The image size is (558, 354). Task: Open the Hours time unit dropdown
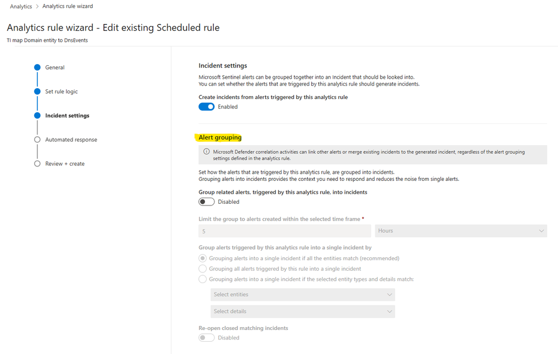tap(461, 231)
